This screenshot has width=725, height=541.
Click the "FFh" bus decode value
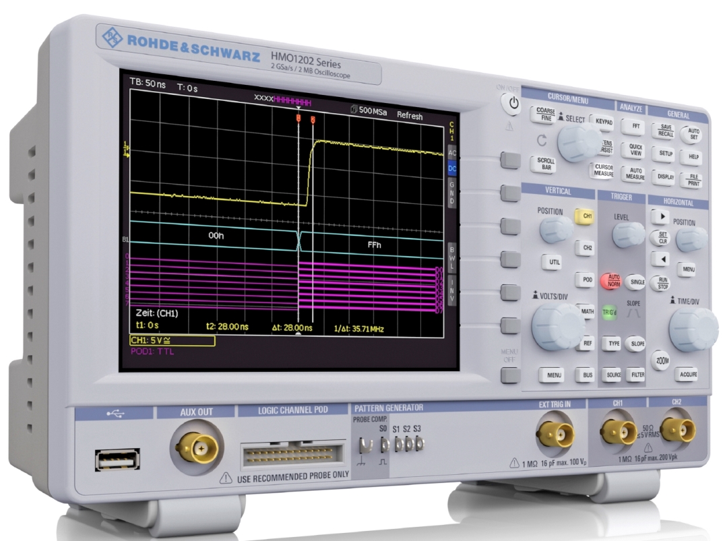(x=374, y=245)
